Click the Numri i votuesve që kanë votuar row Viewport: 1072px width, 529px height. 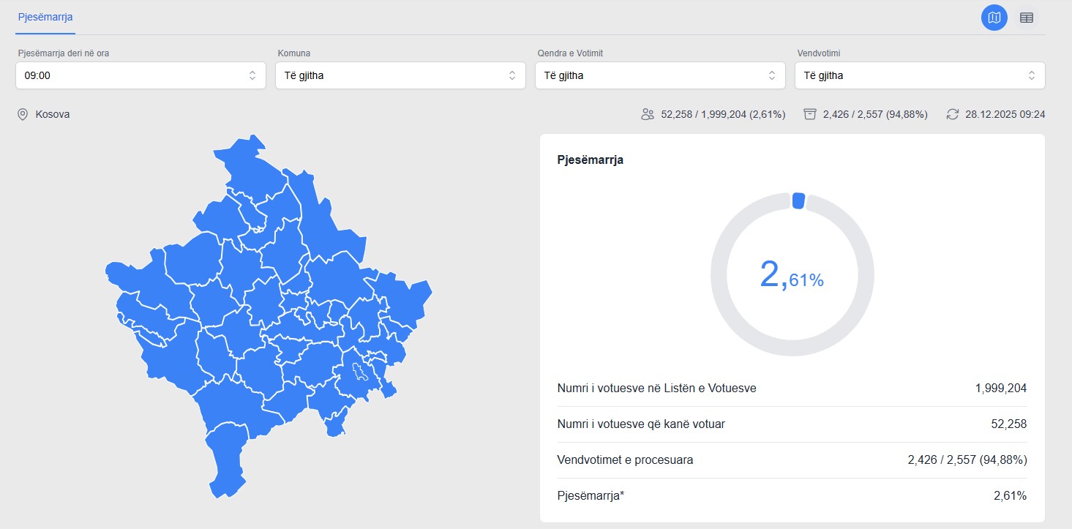[792, 424]
